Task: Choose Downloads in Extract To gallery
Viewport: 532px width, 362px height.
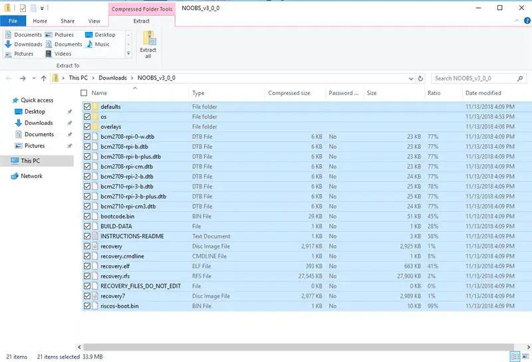Action: 24,44
